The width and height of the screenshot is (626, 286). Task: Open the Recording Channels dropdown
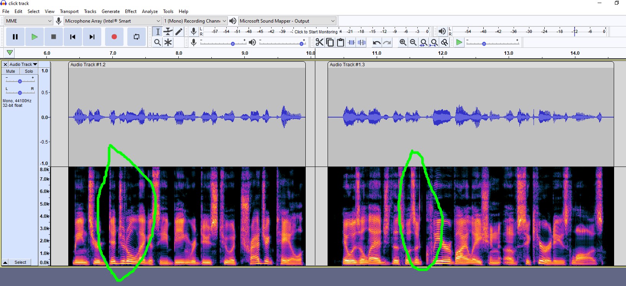(195, 21)
